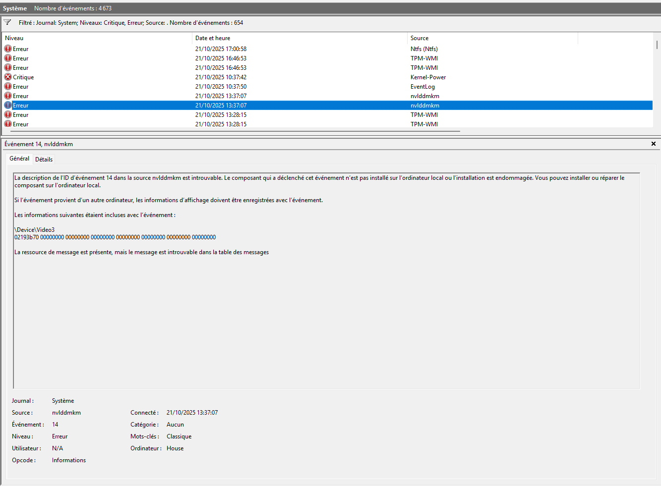Select the Critique level cell
This screenshot has height=486, width=661.
click(23, 77)
